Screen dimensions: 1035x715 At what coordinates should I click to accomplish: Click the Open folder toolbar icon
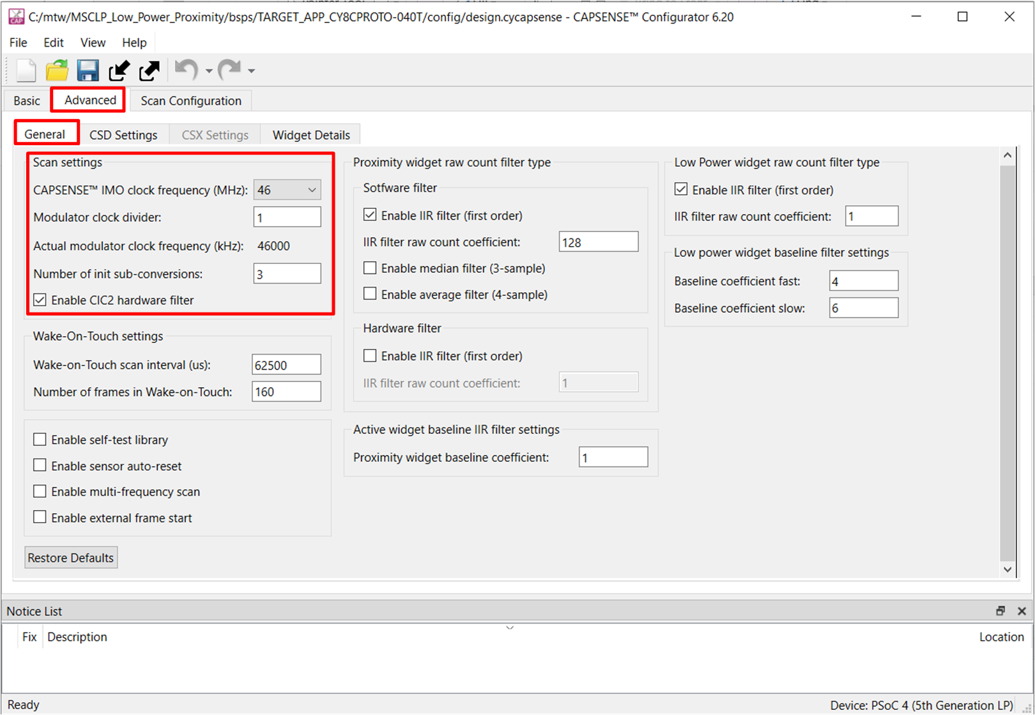pos(57,70)
